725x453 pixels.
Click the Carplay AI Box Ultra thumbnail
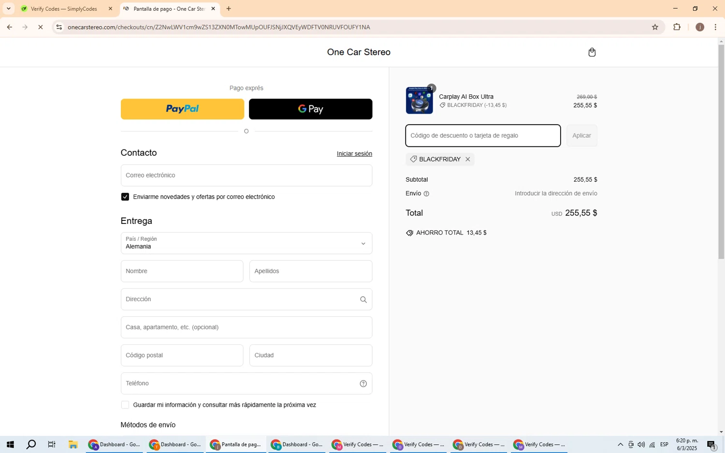coord(419,101)
